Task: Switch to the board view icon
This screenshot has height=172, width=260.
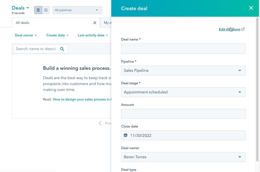Action: point(46,10)
